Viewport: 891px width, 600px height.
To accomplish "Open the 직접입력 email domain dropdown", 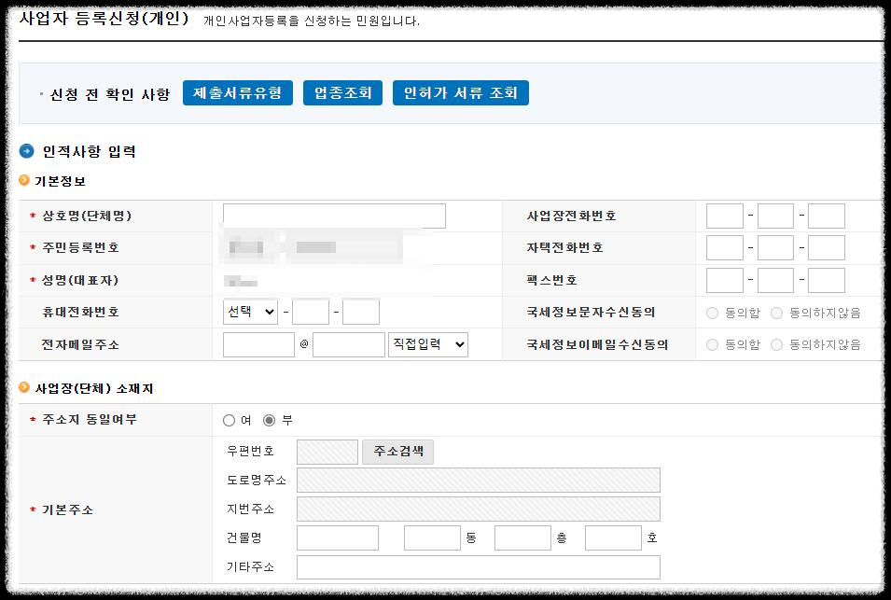I will [x=428, y=345].
